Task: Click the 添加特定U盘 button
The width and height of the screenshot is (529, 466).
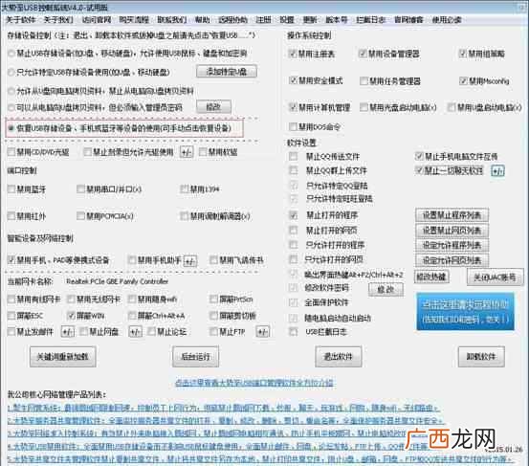Action: coord(227,72)
